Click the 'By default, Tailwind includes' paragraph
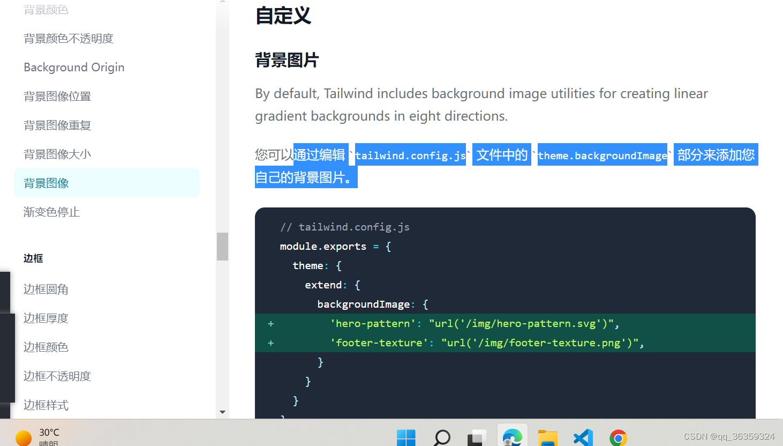The width and height of the screenshot is (783, 446). click(x=481, y=105)
